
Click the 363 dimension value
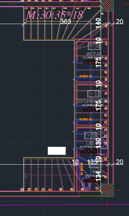pos(66,22)
